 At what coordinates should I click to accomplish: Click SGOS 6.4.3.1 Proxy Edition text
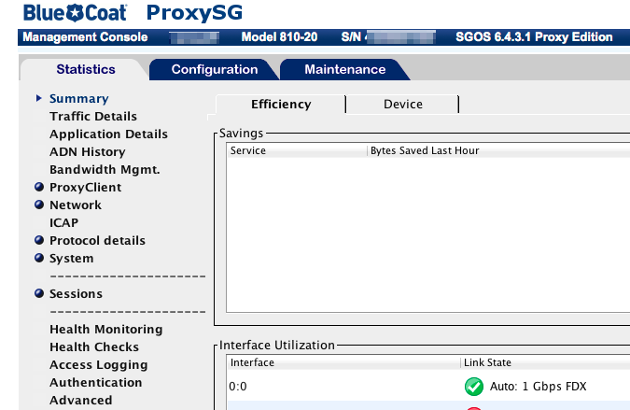534,37
